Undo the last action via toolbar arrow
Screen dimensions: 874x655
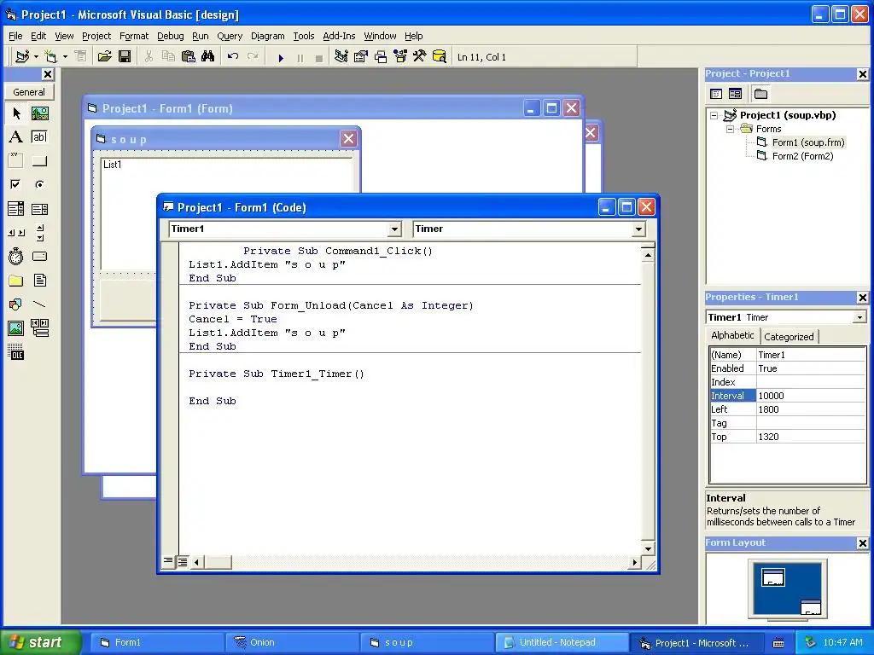click(233, 56)
